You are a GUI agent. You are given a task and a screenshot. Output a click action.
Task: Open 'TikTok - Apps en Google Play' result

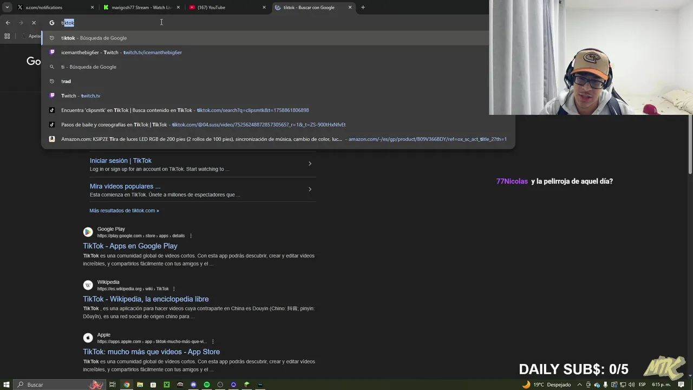130,246
